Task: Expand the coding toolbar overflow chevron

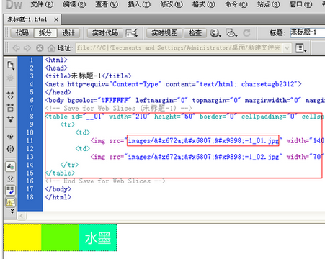Action: coord(12,212)
